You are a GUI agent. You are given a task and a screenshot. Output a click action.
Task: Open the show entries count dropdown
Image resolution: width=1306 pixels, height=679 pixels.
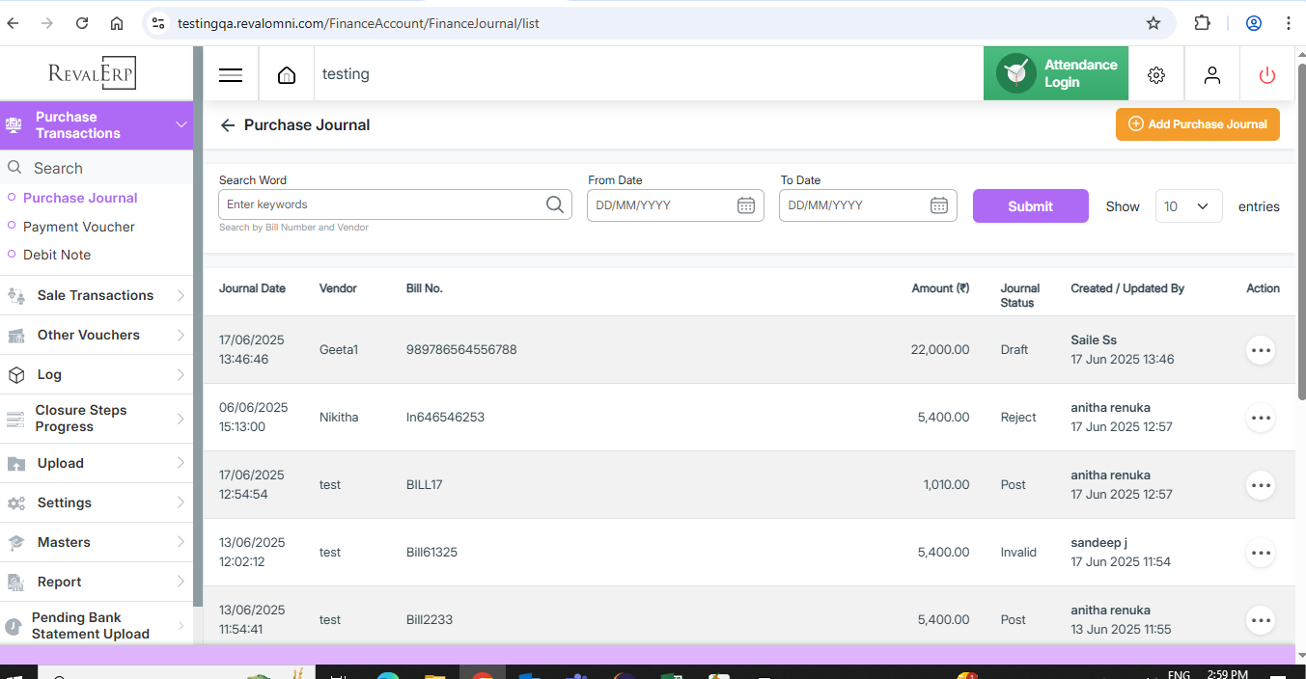(1188, 206)
